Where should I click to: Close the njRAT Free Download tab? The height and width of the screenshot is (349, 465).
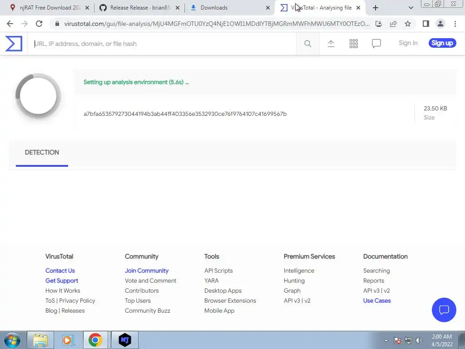tap(87, 8)
